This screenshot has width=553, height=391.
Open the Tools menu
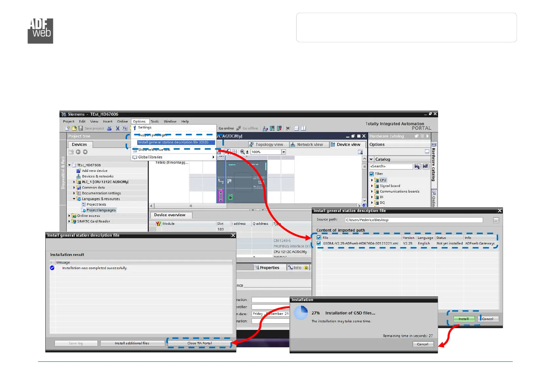click(155, 122)
